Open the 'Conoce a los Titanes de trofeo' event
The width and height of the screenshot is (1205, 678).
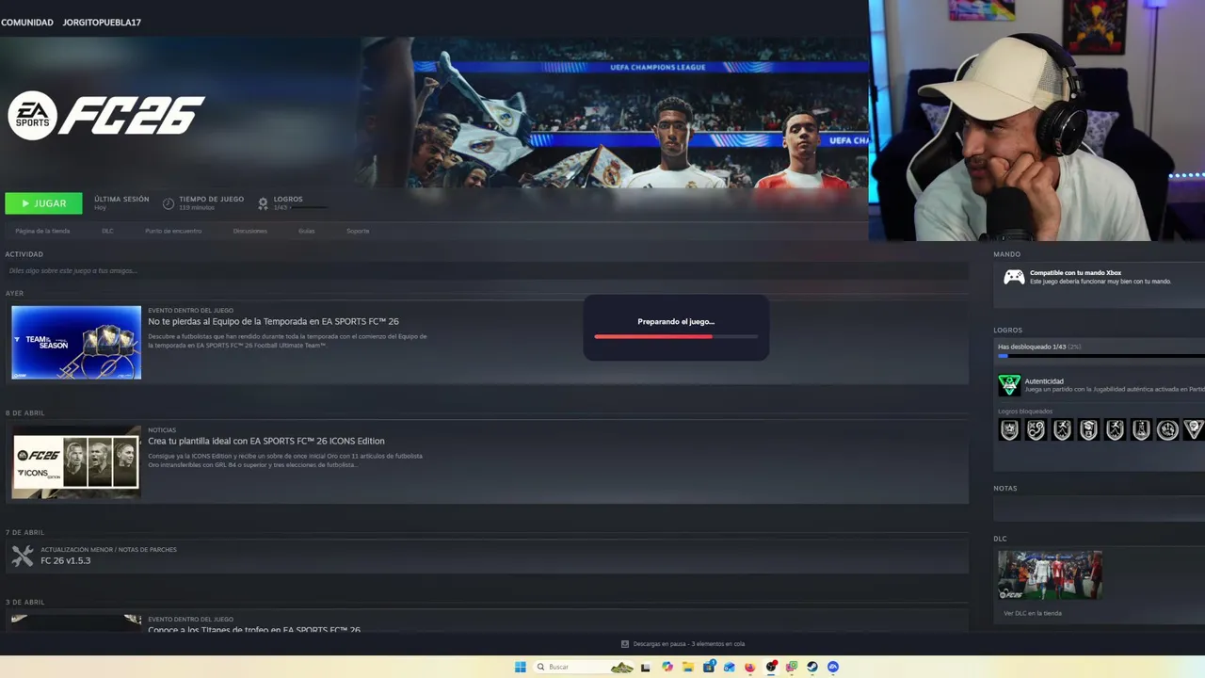tap(254, 629)
